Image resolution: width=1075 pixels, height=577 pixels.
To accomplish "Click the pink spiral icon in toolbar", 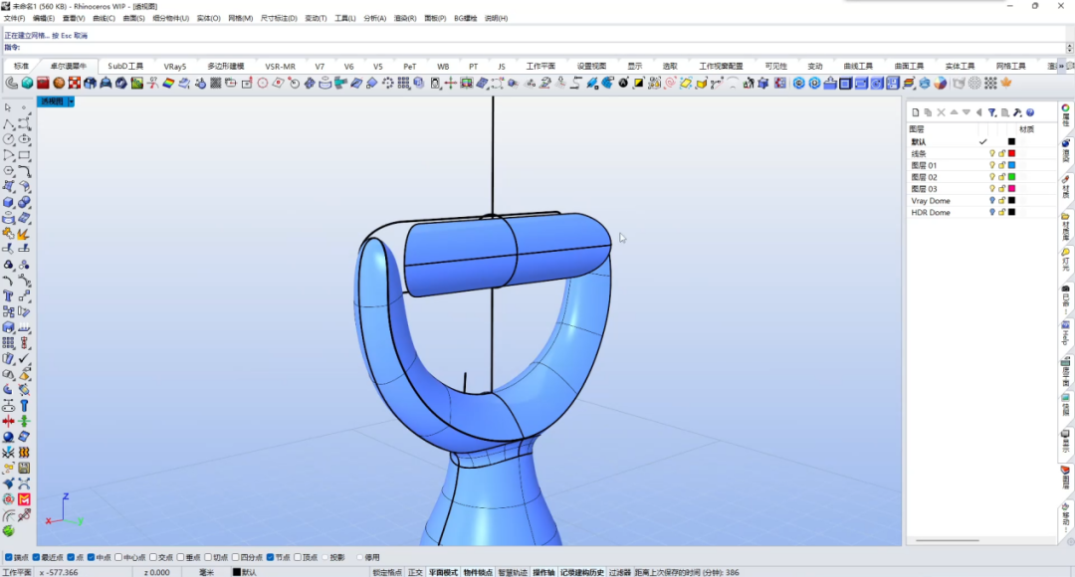I will tap(670, 83).
